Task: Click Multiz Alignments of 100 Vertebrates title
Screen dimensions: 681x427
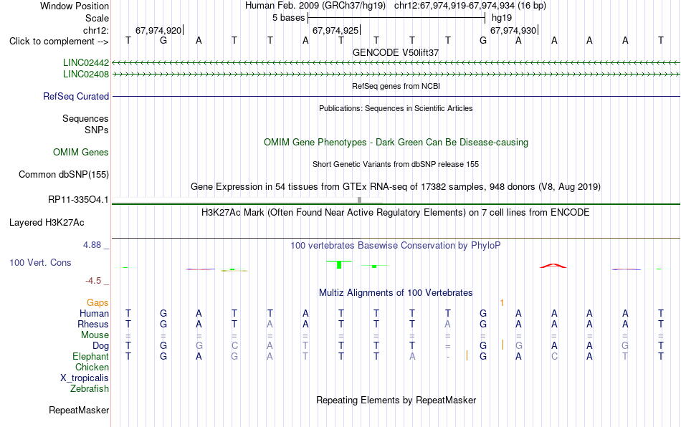Action: click(x=396, y=292)
